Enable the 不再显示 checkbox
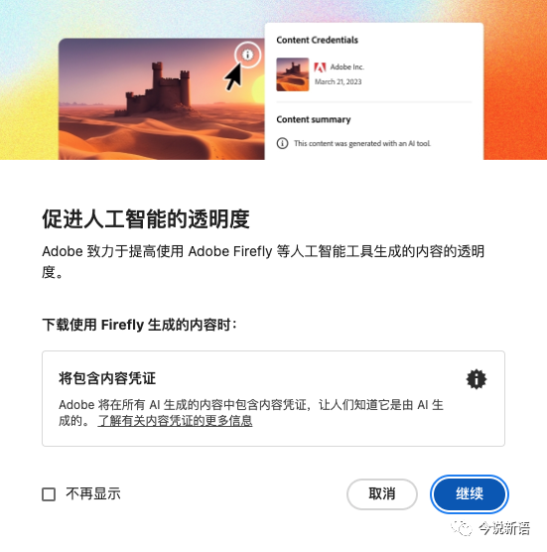 click(x=49, y=493)
